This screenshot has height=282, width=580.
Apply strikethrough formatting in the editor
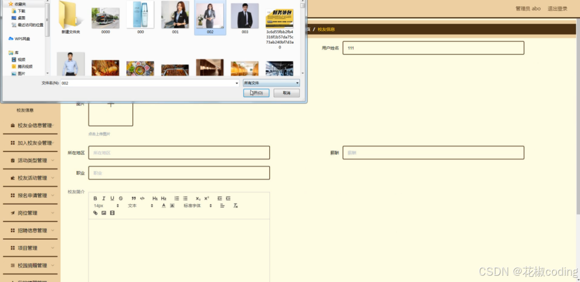[121, 199]
